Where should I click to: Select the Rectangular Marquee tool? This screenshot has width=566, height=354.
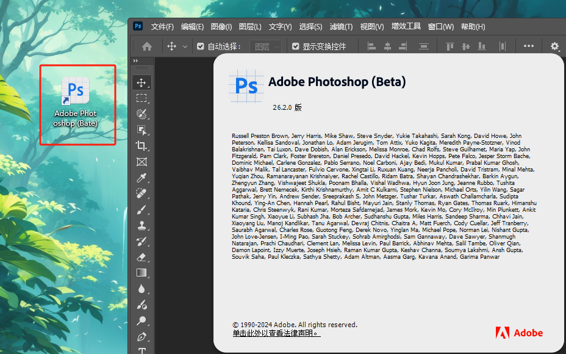[x=141, y=98]
